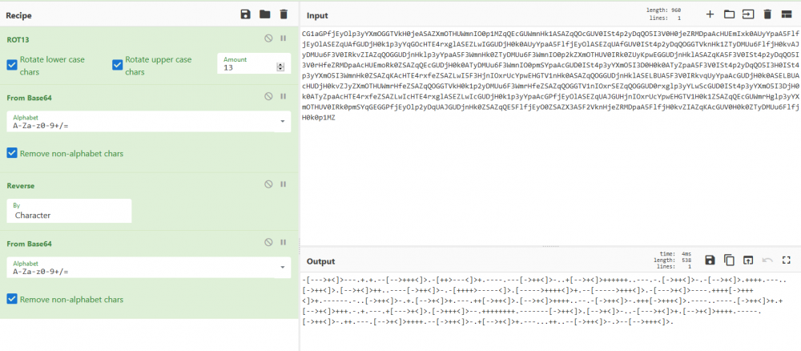Viewport: 801px width, 351px height.
Task: Add a new input tab
Action: pos(710,14)
